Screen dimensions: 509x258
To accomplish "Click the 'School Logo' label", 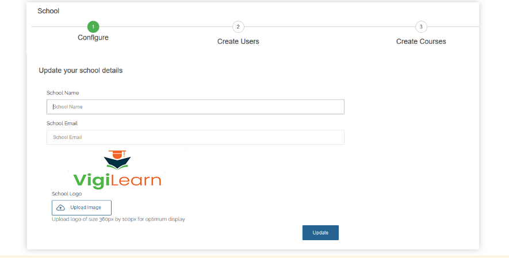I will coord(67,194).
